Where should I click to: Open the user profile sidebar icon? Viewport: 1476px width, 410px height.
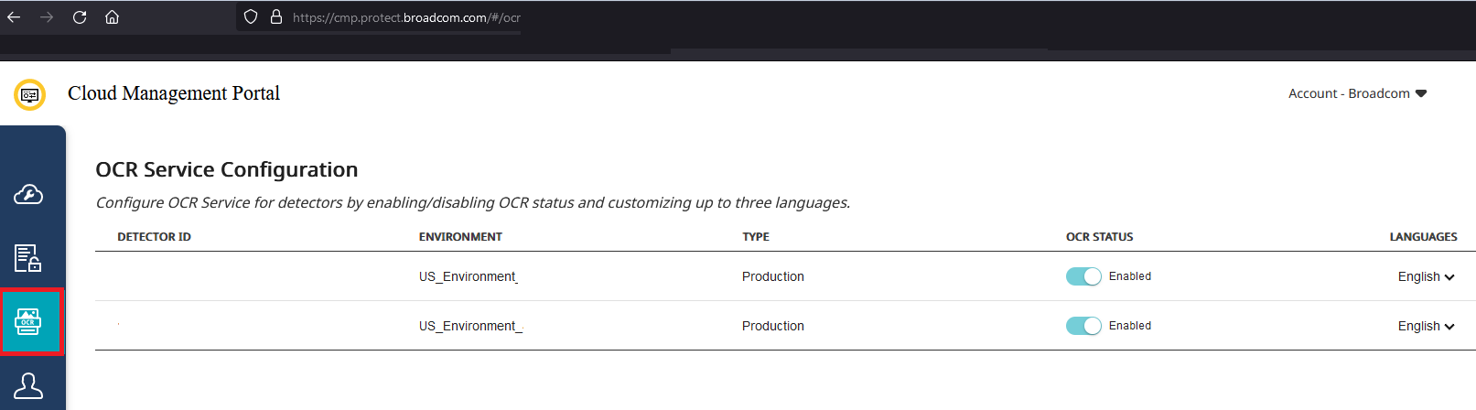(x=28, y=386)
